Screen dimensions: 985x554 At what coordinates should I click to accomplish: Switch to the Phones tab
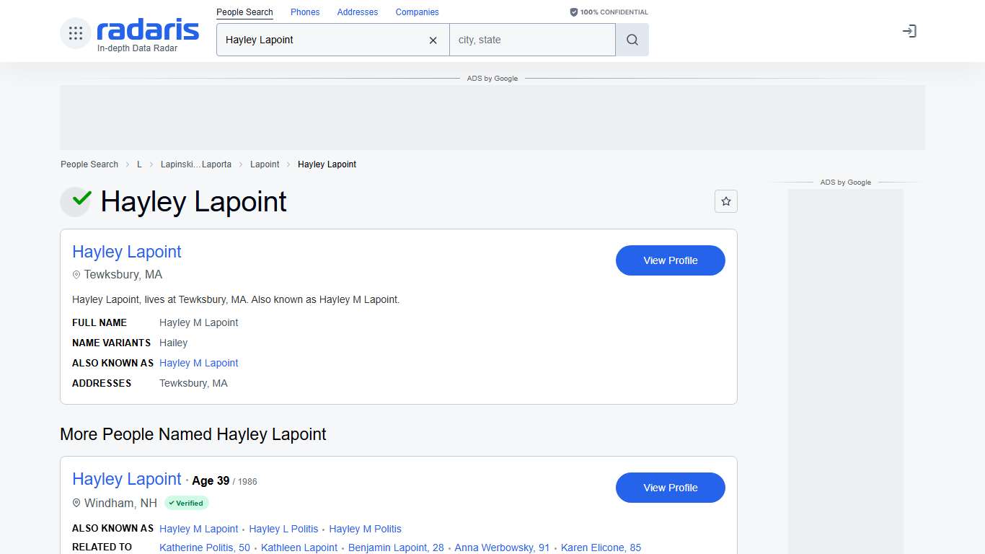(x=304, y=12)
